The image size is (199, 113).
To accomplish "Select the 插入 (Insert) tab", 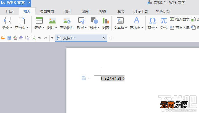I will 27,12.
